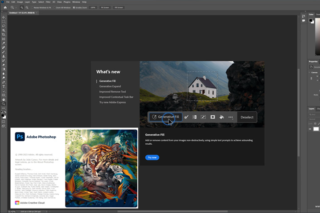Collapse the Canvas section in Properties

coord(309,72)
